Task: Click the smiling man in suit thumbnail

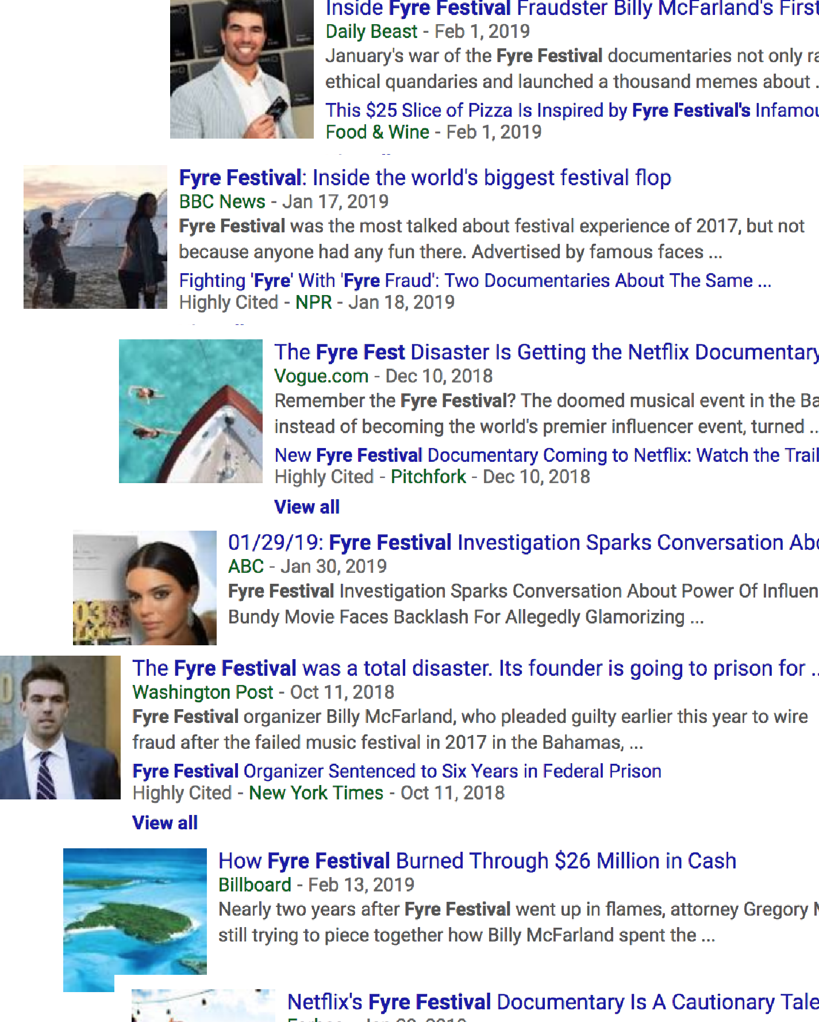Action: click(241, 69)
